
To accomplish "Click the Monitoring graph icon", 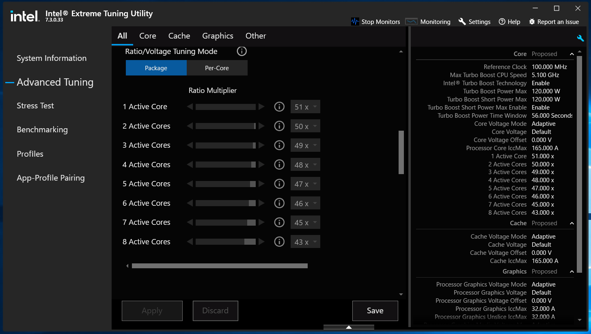I will coord(412,22).
